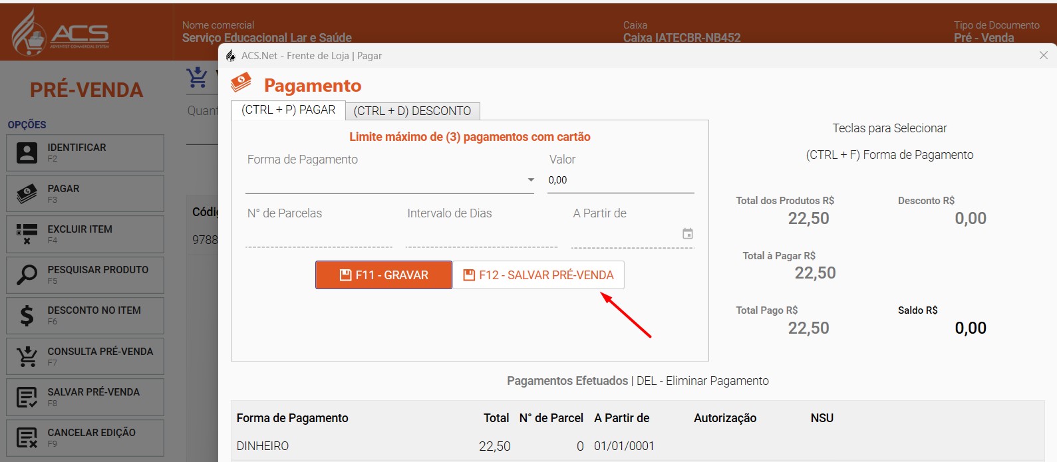Switch to the (CTRL + P) PAGAR tab
Screen dimensions: 1057x462
tap(288, 110)
